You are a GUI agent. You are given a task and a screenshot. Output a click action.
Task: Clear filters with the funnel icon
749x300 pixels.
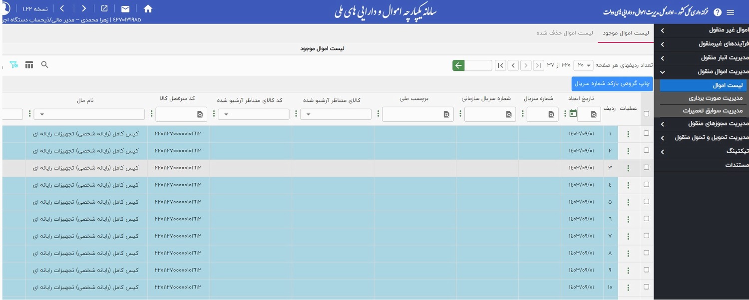13,65
